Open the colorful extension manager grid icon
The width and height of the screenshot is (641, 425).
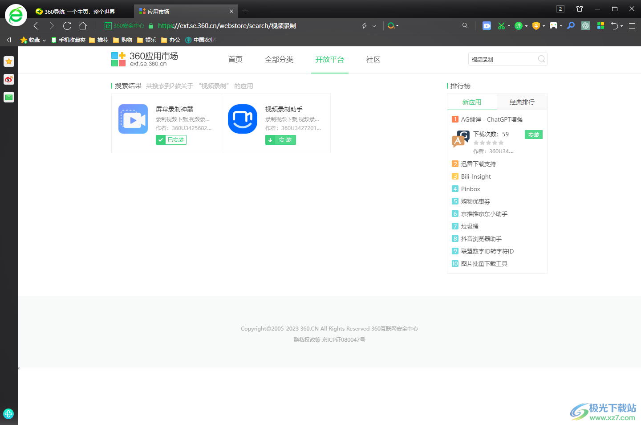click(600, 26)
